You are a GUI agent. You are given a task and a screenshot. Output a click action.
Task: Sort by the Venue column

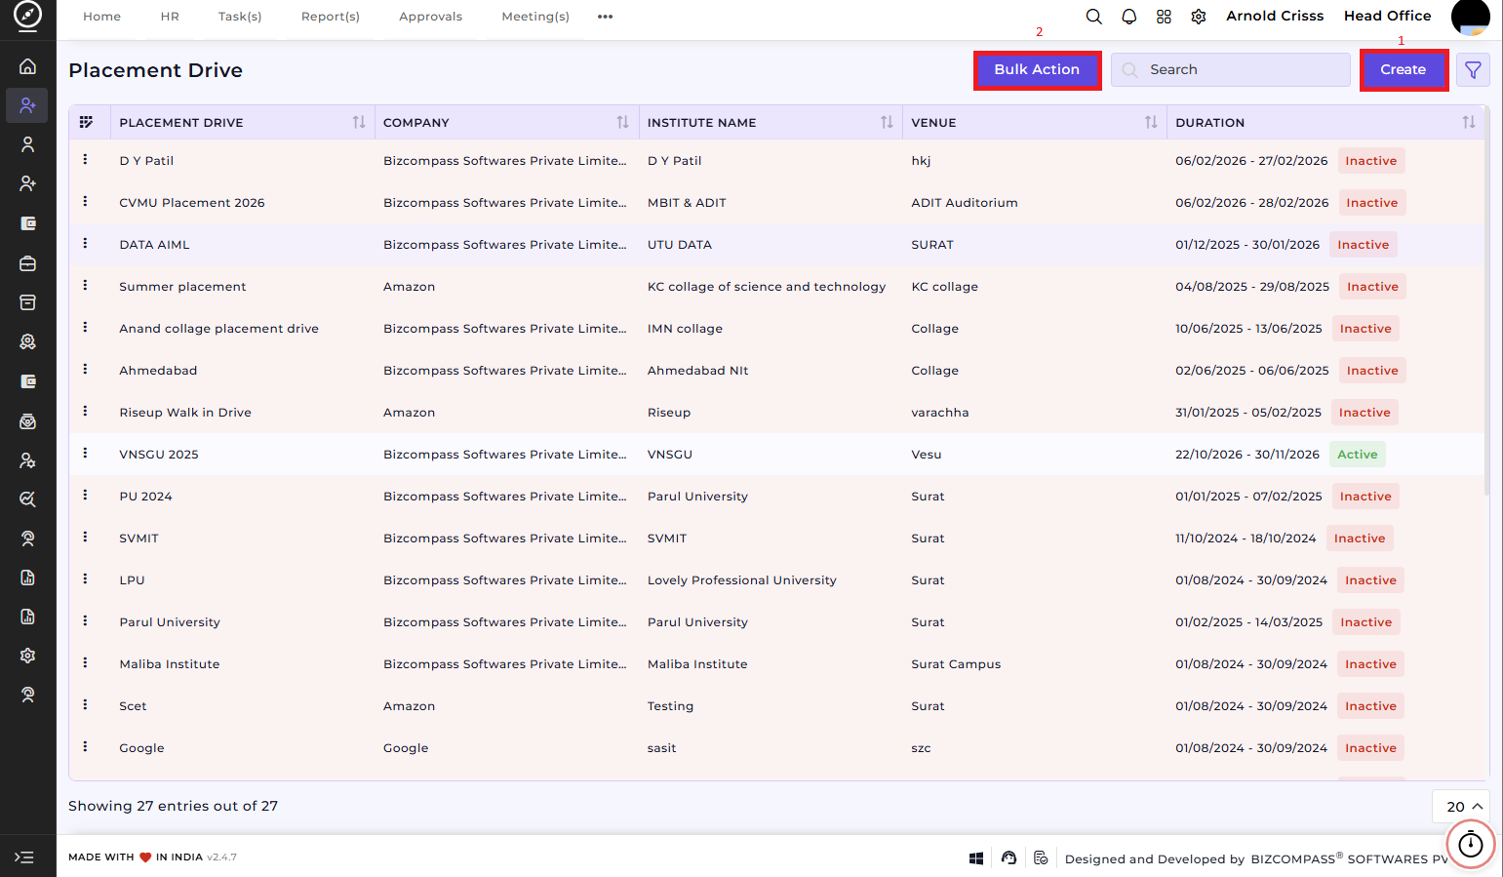click(1151, 122)
